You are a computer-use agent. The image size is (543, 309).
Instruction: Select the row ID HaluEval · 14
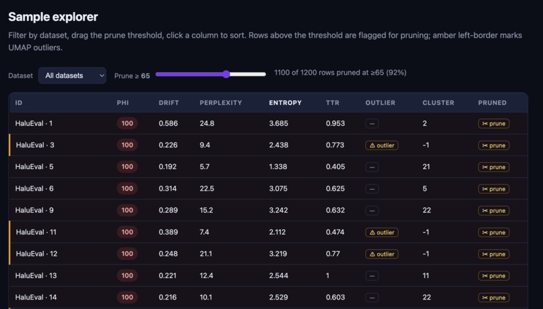pos(36,298)
